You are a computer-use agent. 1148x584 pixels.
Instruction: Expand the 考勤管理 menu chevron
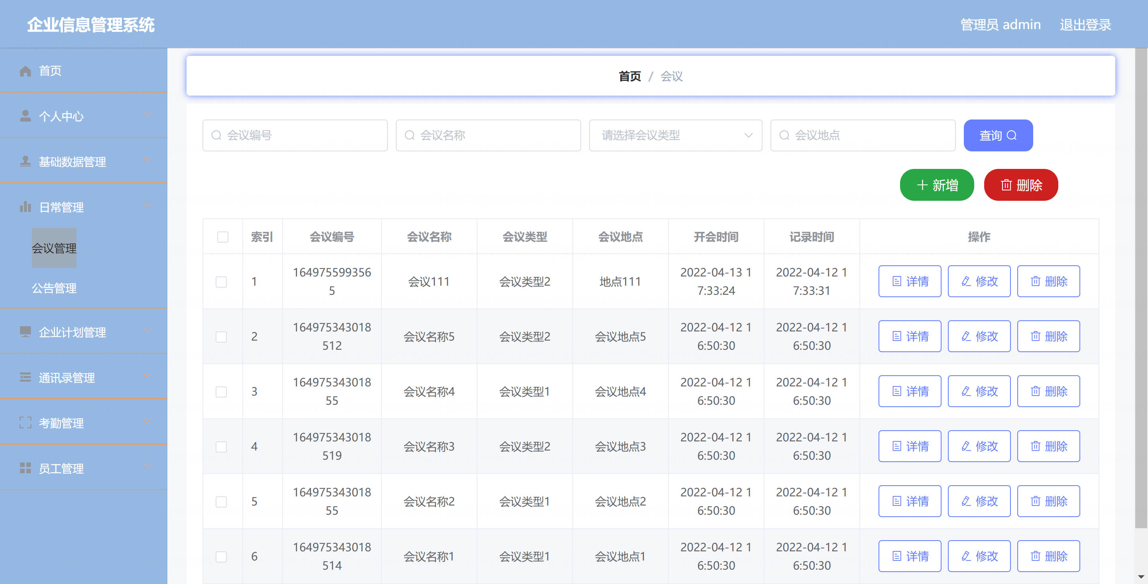(x=147, y=422)
